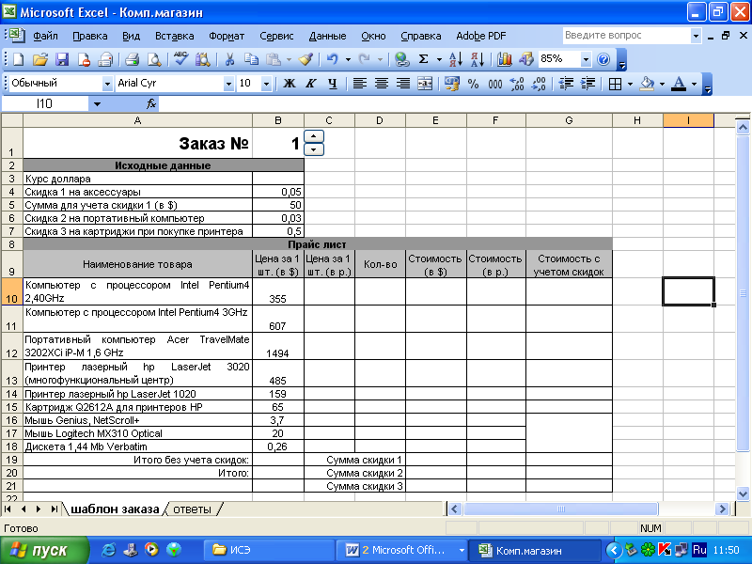The width and height of the screenshot is (752, 564).
Task: Open the Файл menu
Action: [x=45, y=36]
